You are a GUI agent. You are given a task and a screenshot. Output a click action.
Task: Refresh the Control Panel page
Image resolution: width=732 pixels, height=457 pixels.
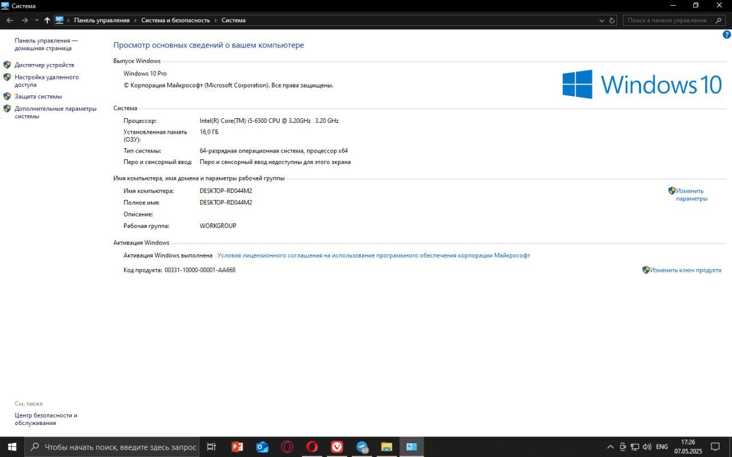pyautogui.click(x=612, y=20)
